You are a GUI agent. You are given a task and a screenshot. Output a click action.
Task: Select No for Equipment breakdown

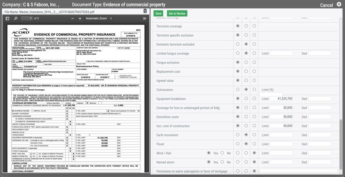pos(246,99)
